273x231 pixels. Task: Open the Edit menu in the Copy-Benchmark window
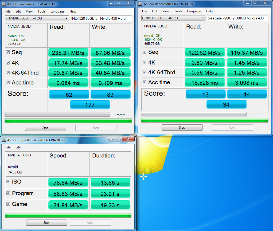tap(18, 147)
